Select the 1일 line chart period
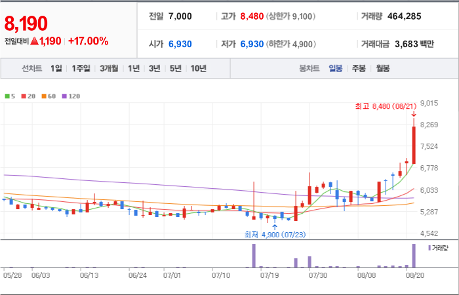The width and height of the screenshot is (459, 295). (56, 68)
